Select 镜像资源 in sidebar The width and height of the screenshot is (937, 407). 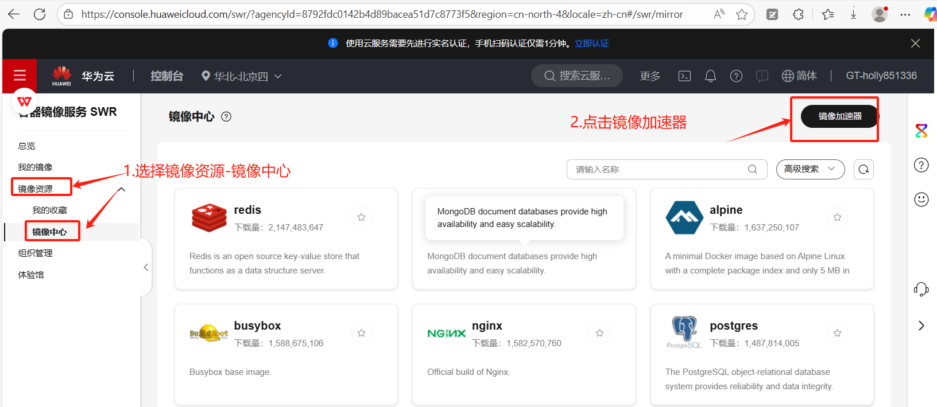coord(35,189)
